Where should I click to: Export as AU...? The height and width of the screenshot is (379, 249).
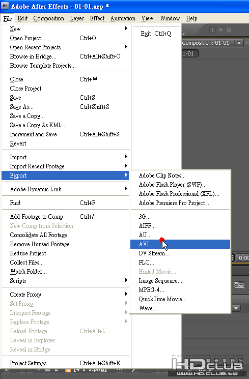[x=180, y=235]
